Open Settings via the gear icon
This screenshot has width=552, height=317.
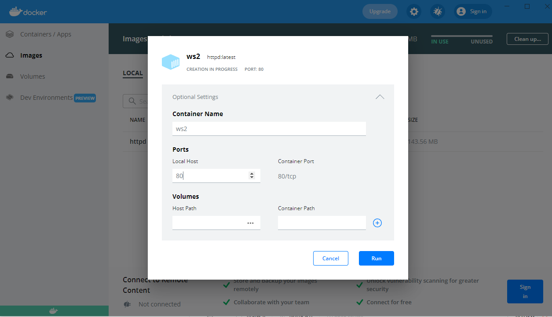[414, 11]
